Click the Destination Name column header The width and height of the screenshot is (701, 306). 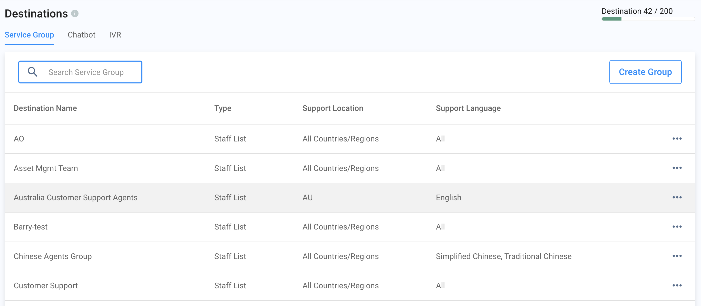click(x=45, y=108)
